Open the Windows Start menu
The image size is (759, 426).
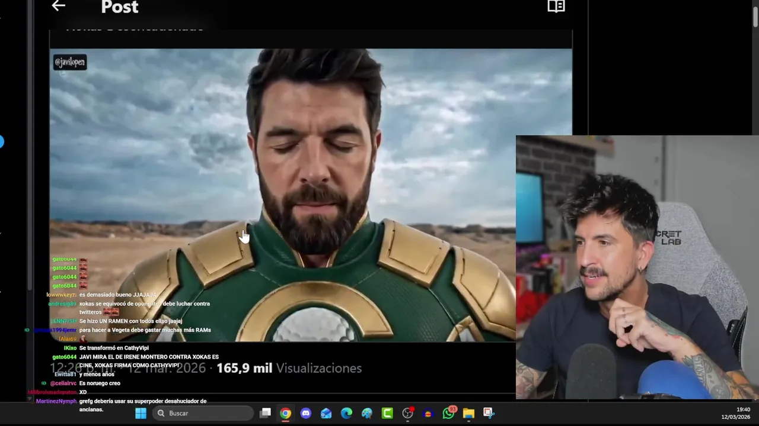click(x=141, y=413)
